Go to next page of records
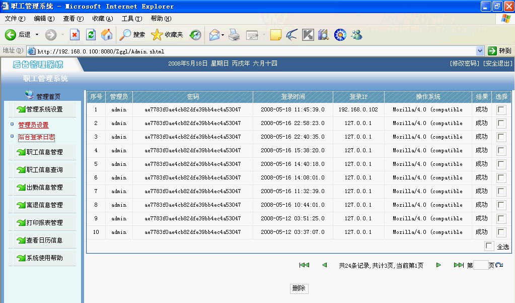Screen dimensions: 515x303 438,265
